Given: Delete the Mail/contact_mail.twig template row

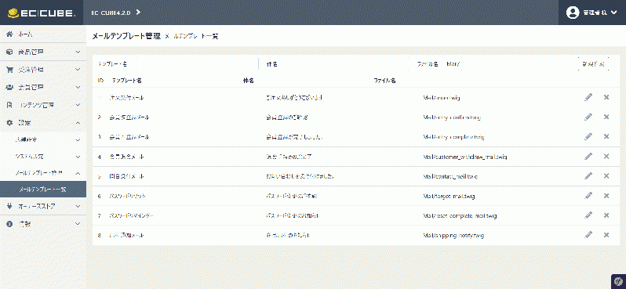Looking at the screenshot, I should pos(606,175).
